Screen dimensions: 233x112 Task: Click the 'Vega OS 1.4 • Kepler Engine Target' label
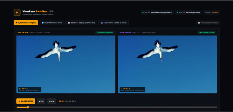click(144, 33)
